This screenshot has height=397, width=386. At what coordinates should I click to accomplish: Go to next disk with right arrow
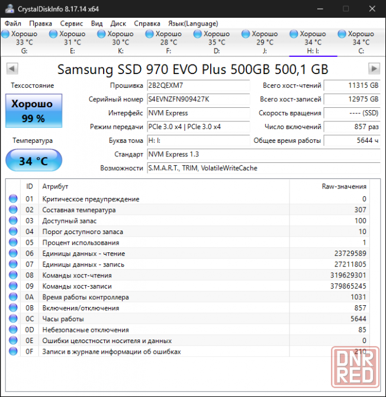(374, 68)
